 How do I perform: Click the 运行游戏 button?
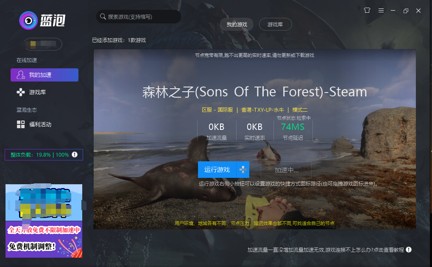pyautogui.click(x=217, y=169)
